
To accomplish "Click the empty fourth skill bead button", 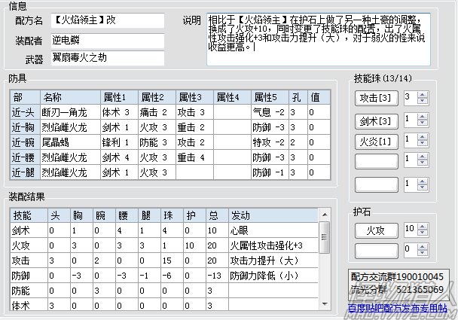I will pos(374,162).
